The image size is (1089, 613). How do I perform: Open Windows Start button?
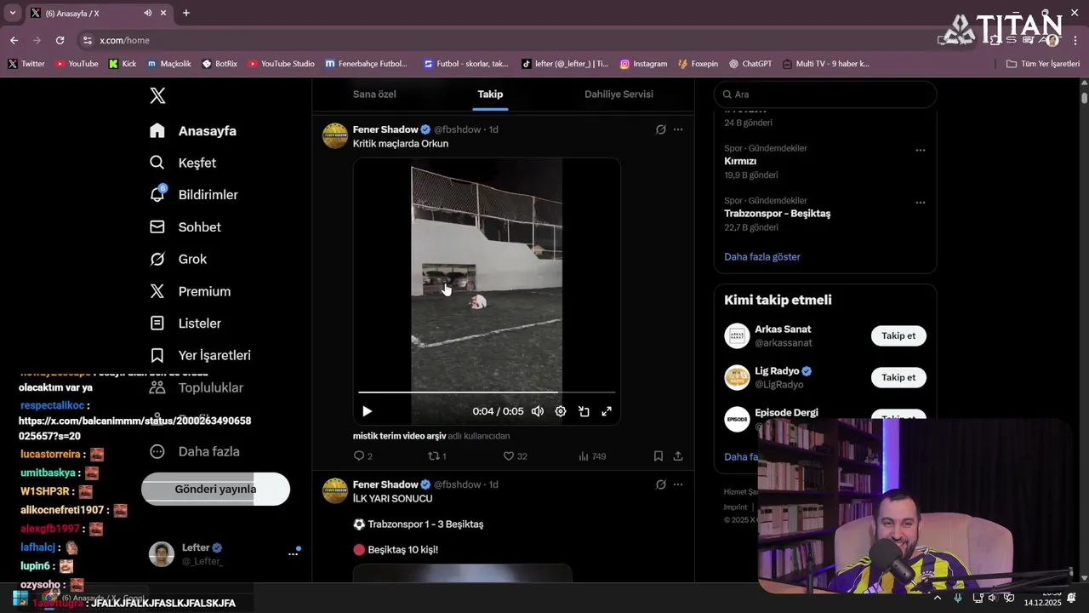[19, 598]
